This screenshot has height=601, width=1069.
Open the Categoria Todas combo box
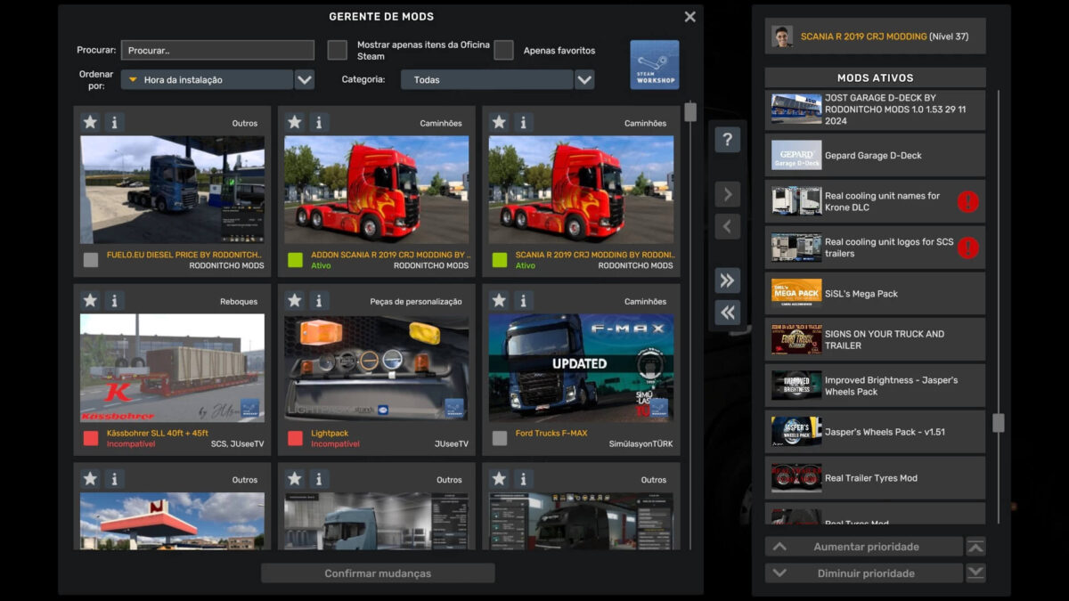point(486,80)
